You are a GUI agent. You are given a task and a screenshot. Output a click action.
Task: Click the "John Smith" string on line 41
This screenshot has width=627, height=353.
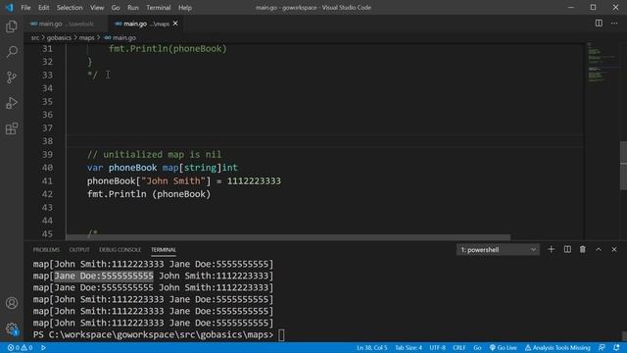(x=173, y=180)
